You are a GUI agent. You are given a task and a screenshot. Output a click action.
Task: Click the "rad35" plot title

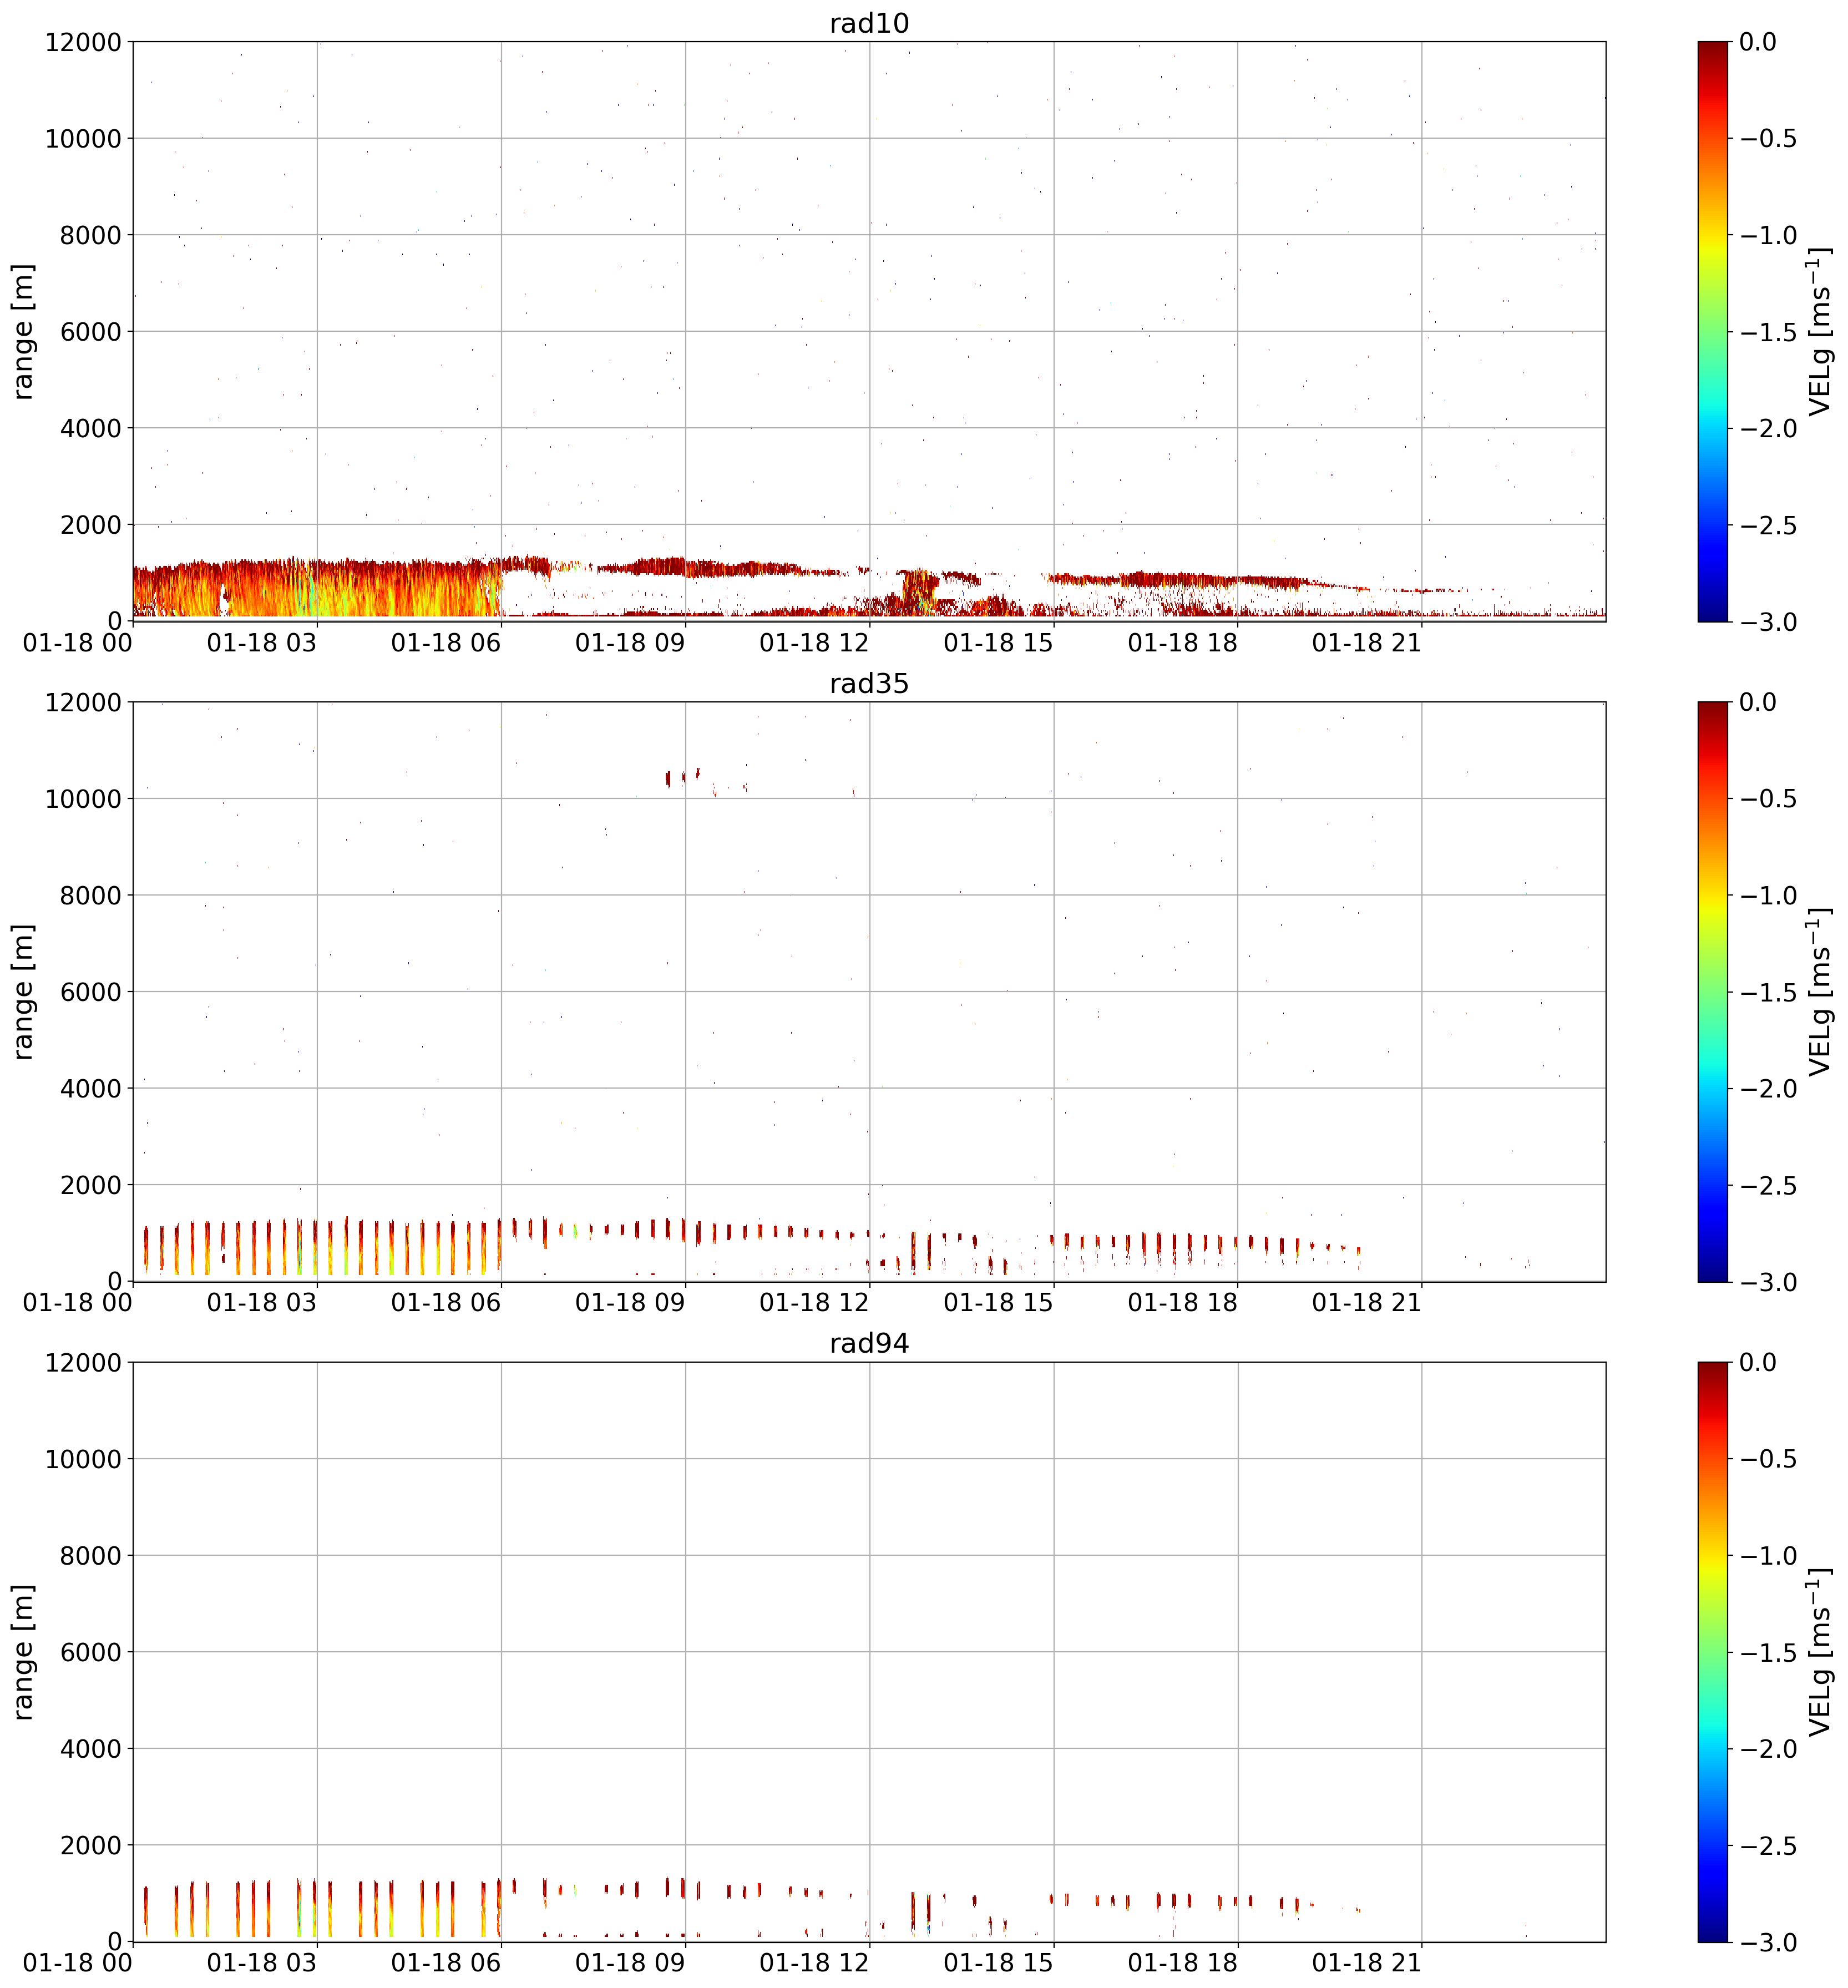click(x=869, y=684)
